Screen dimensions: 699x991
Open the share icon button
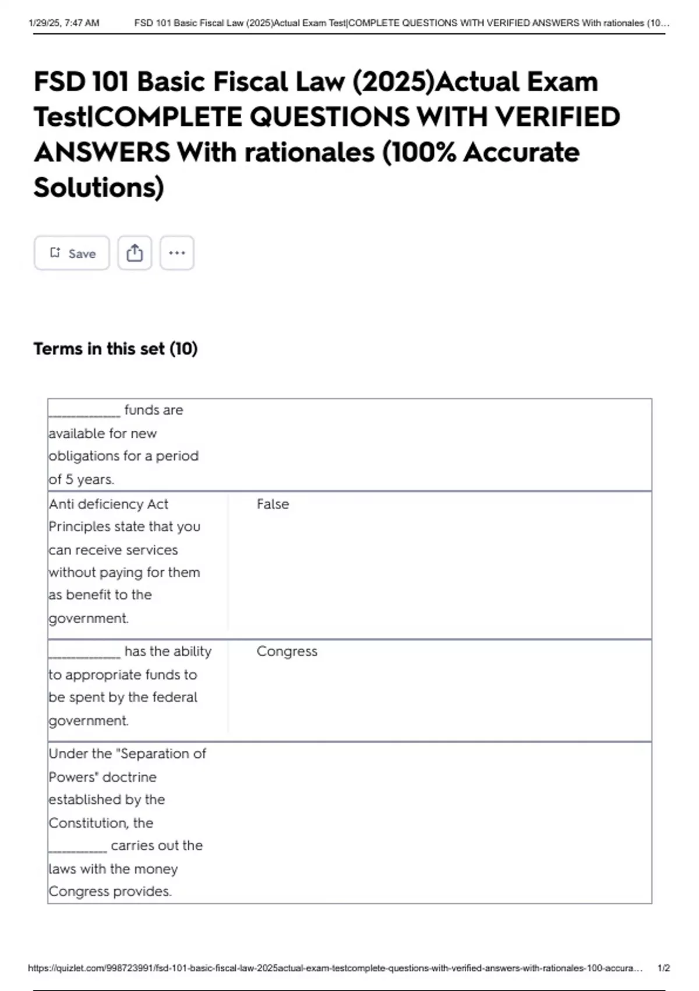[135, 253]
